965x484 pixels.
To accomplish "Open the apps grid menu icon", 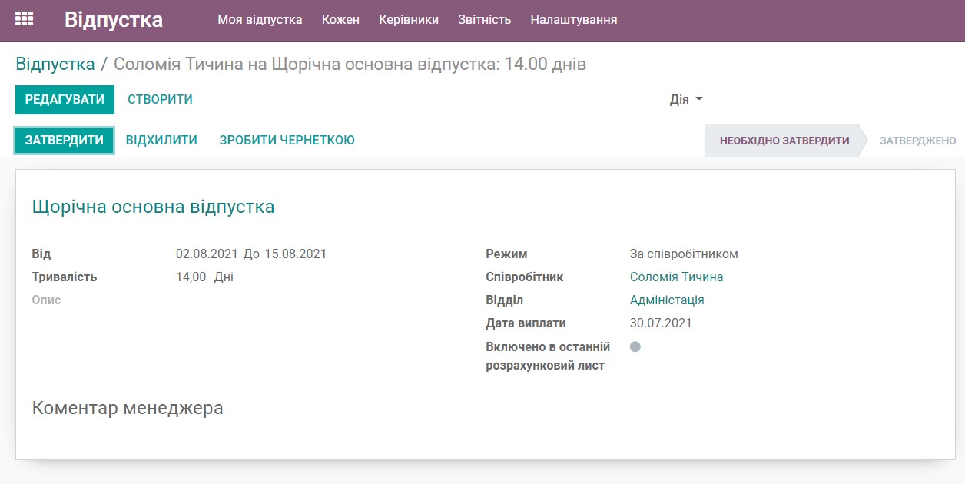I will coord(25,18).
